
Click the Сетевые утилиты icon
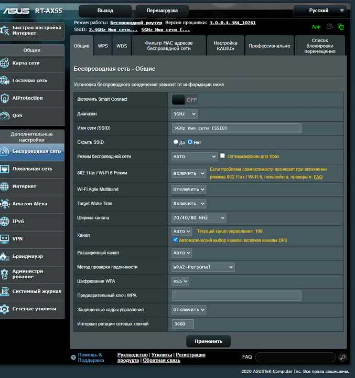click(x=4, y=309)
